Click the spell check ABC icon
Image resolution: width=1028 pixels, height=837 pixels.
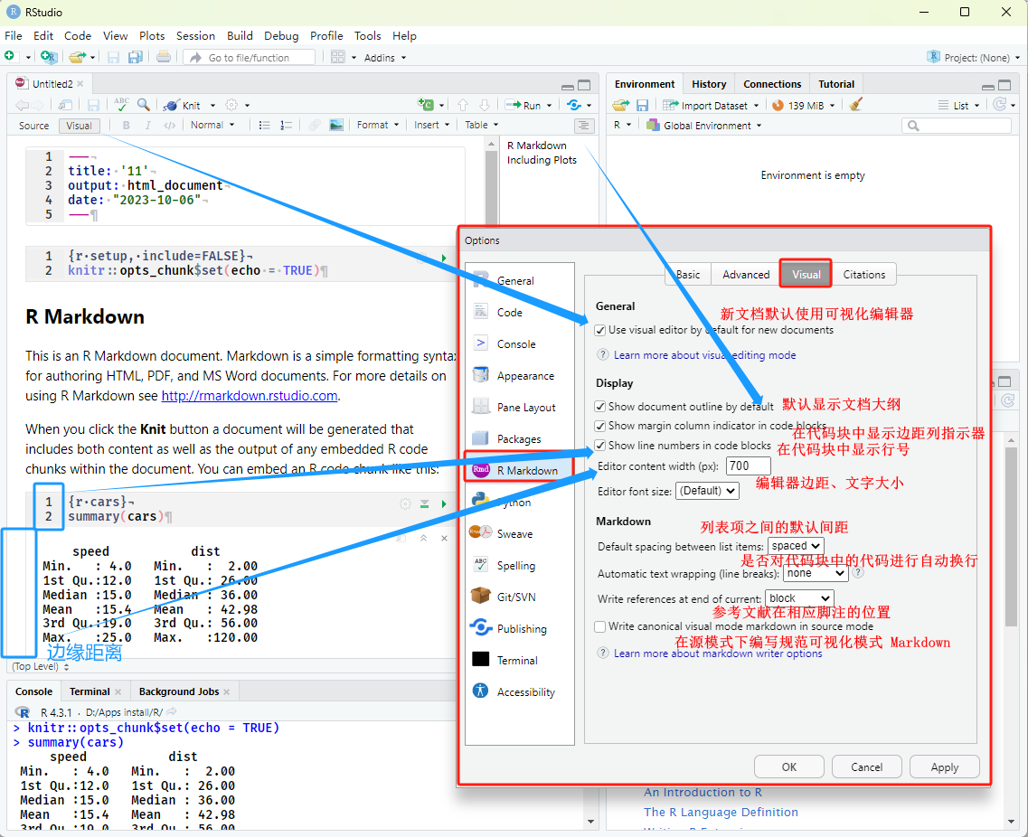pos(121,104)
